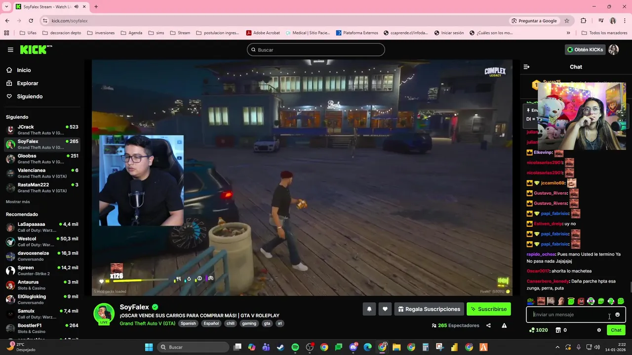
Task: Insert the red angry face quick emote
Action: tap(581, 301)
